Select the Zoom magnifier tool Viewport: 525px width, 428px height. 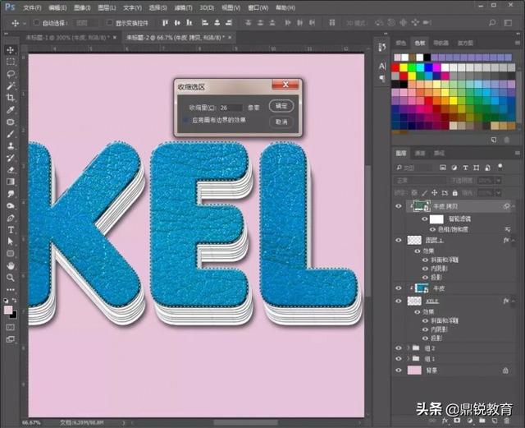click(x=11, y=278)
